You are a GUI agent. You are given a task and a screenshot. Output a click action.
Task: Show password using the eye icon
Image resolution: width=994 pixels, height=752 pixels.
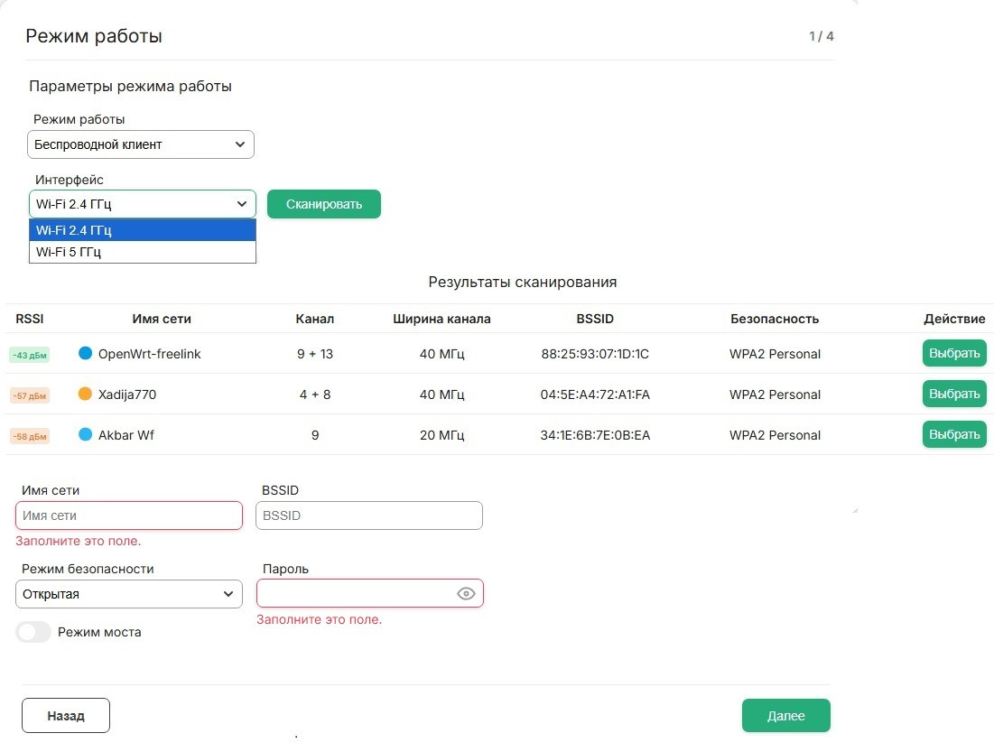click(466, 593)
